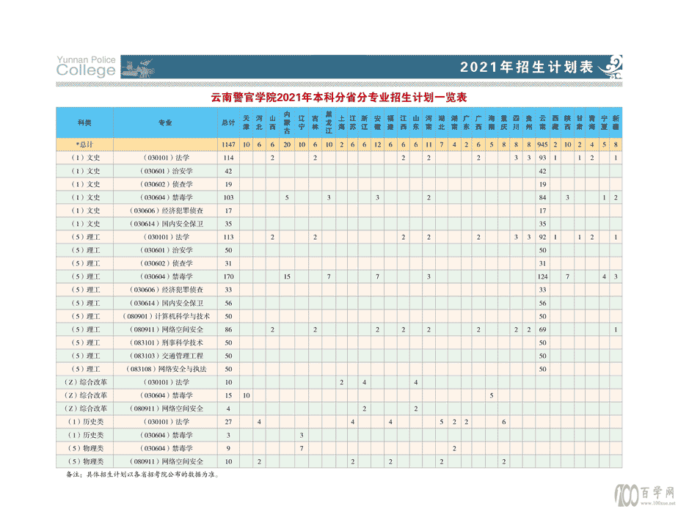
Task: Click the total value 103 for 文史 禁毒学
Action: pos(228,197)
